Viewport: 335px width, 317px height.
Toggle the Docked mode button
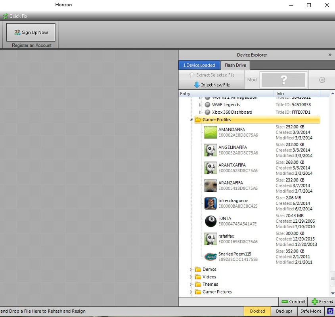257,311
